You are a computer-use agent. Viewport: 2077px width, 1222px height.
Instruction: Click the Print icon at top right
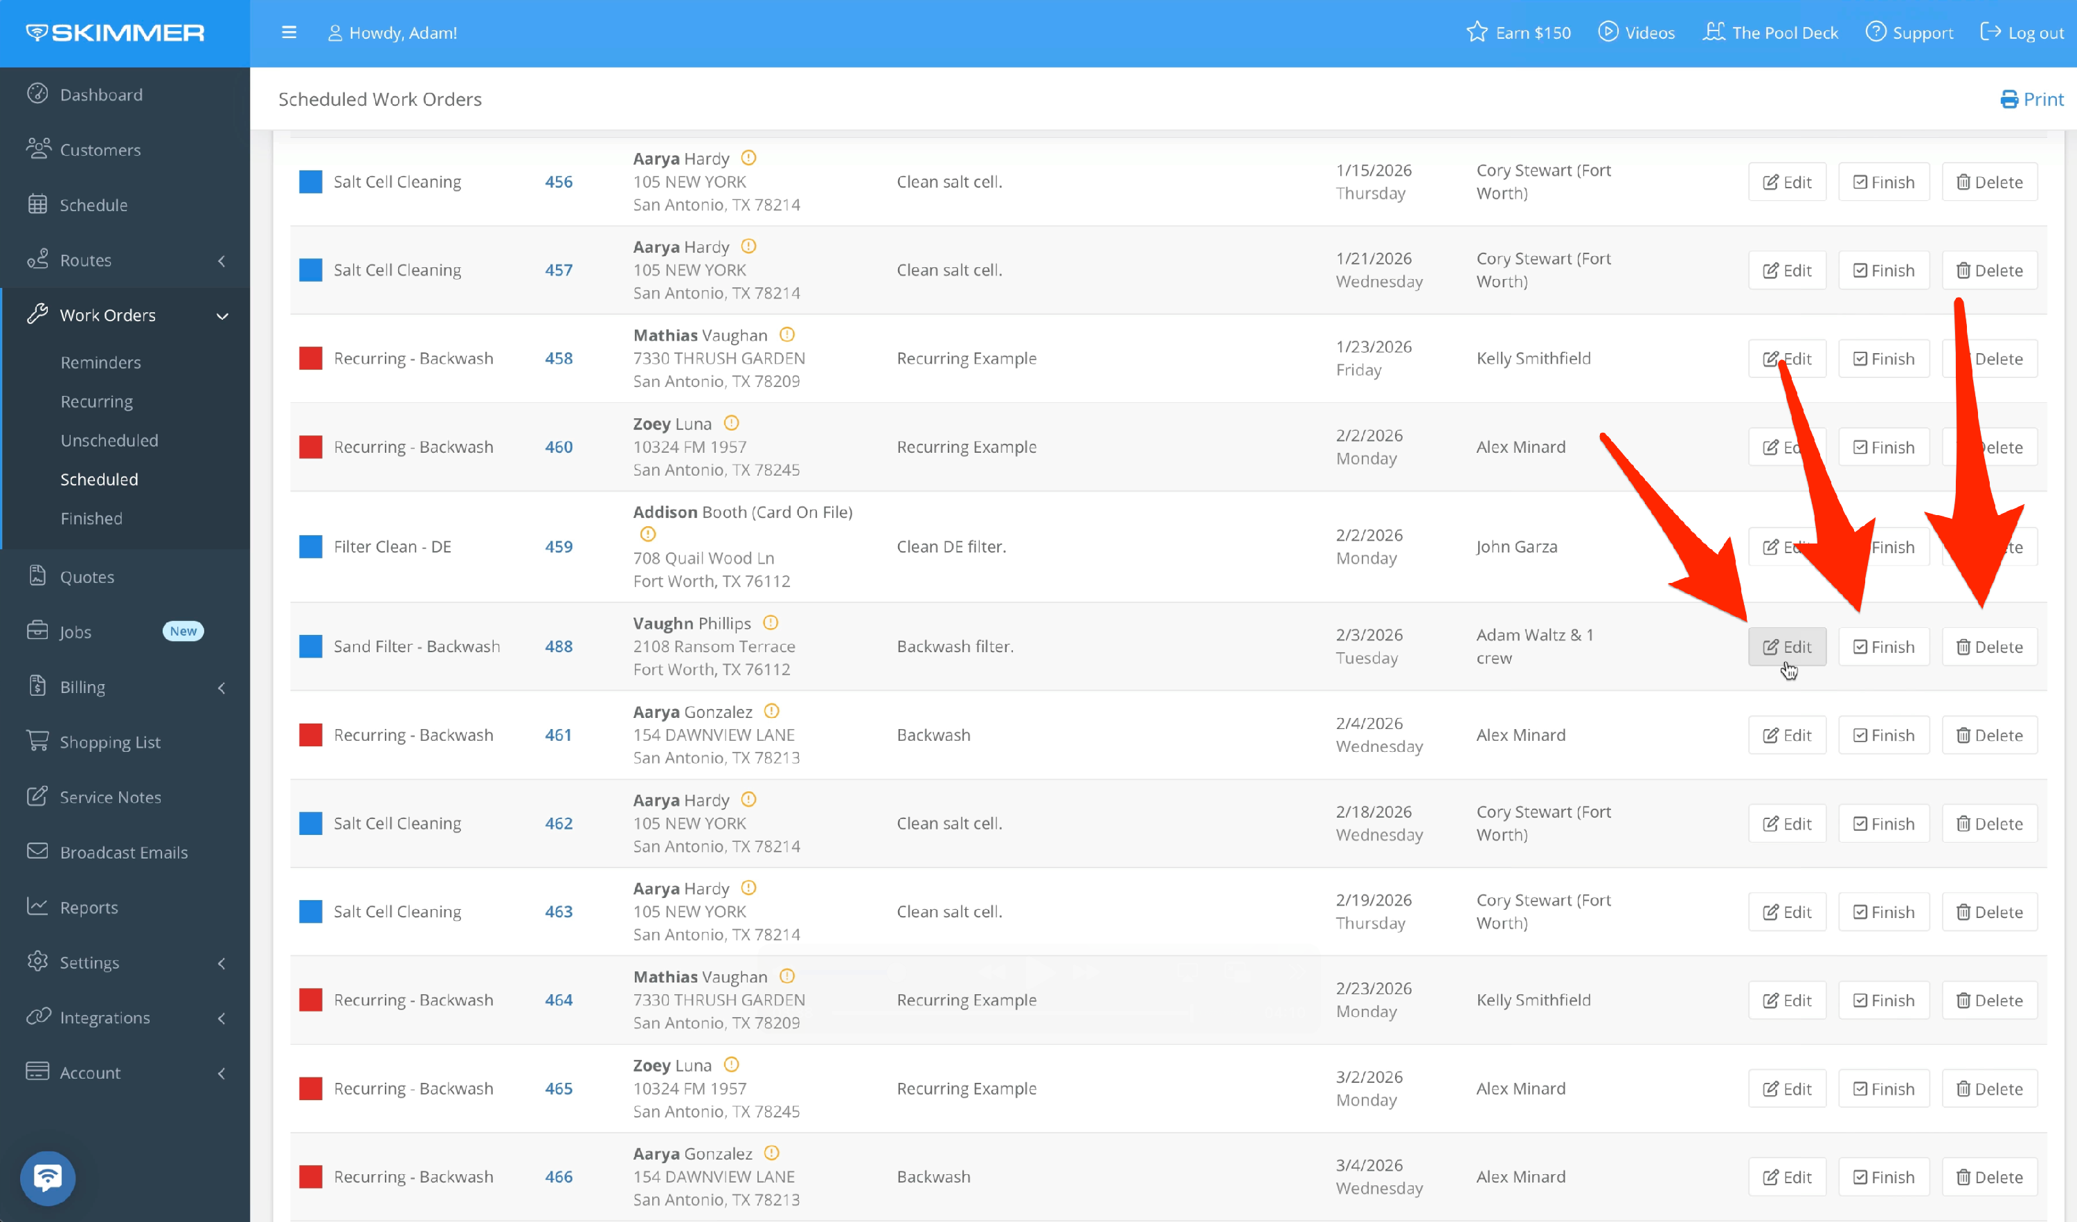click(2008, 100)
